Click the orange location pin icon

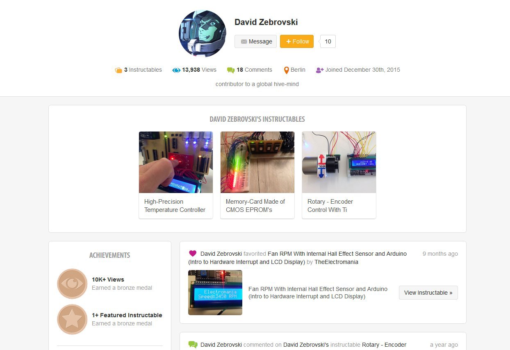tap(287, 70)
